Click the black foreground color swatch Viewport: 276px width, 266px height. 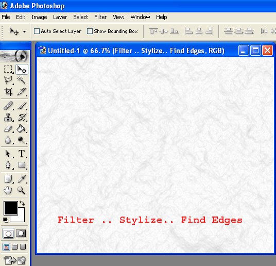[x=11, y=208]
